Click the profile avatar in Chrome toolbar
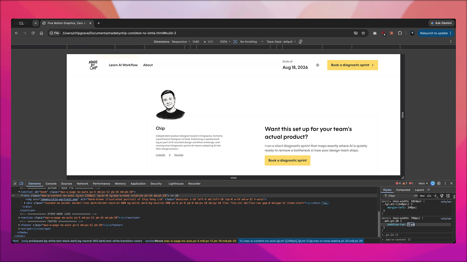 click(412, 33)
